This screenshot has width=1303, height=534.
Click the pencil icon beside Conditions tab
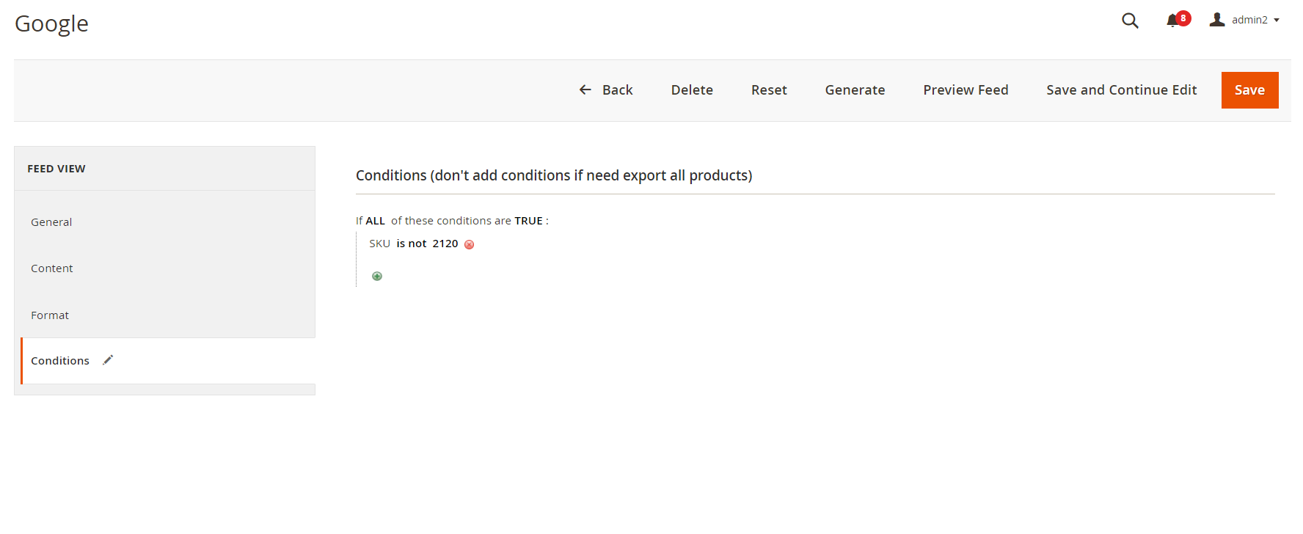pyautogui.click(x=108, y=359)
